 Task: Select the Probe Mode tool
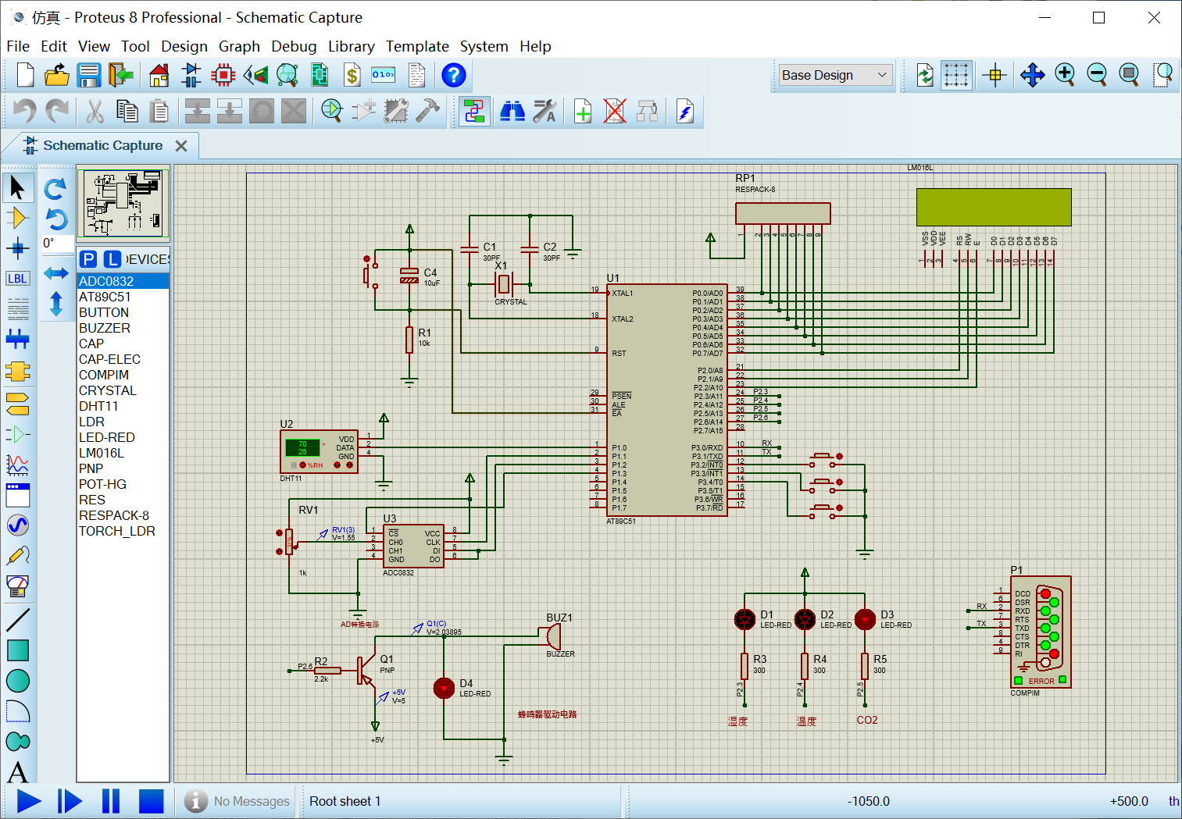click(x=17, y=555)
